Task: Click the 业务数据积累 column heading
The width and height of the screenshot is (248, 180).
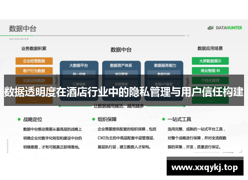Action: click(x=34, y=48)
